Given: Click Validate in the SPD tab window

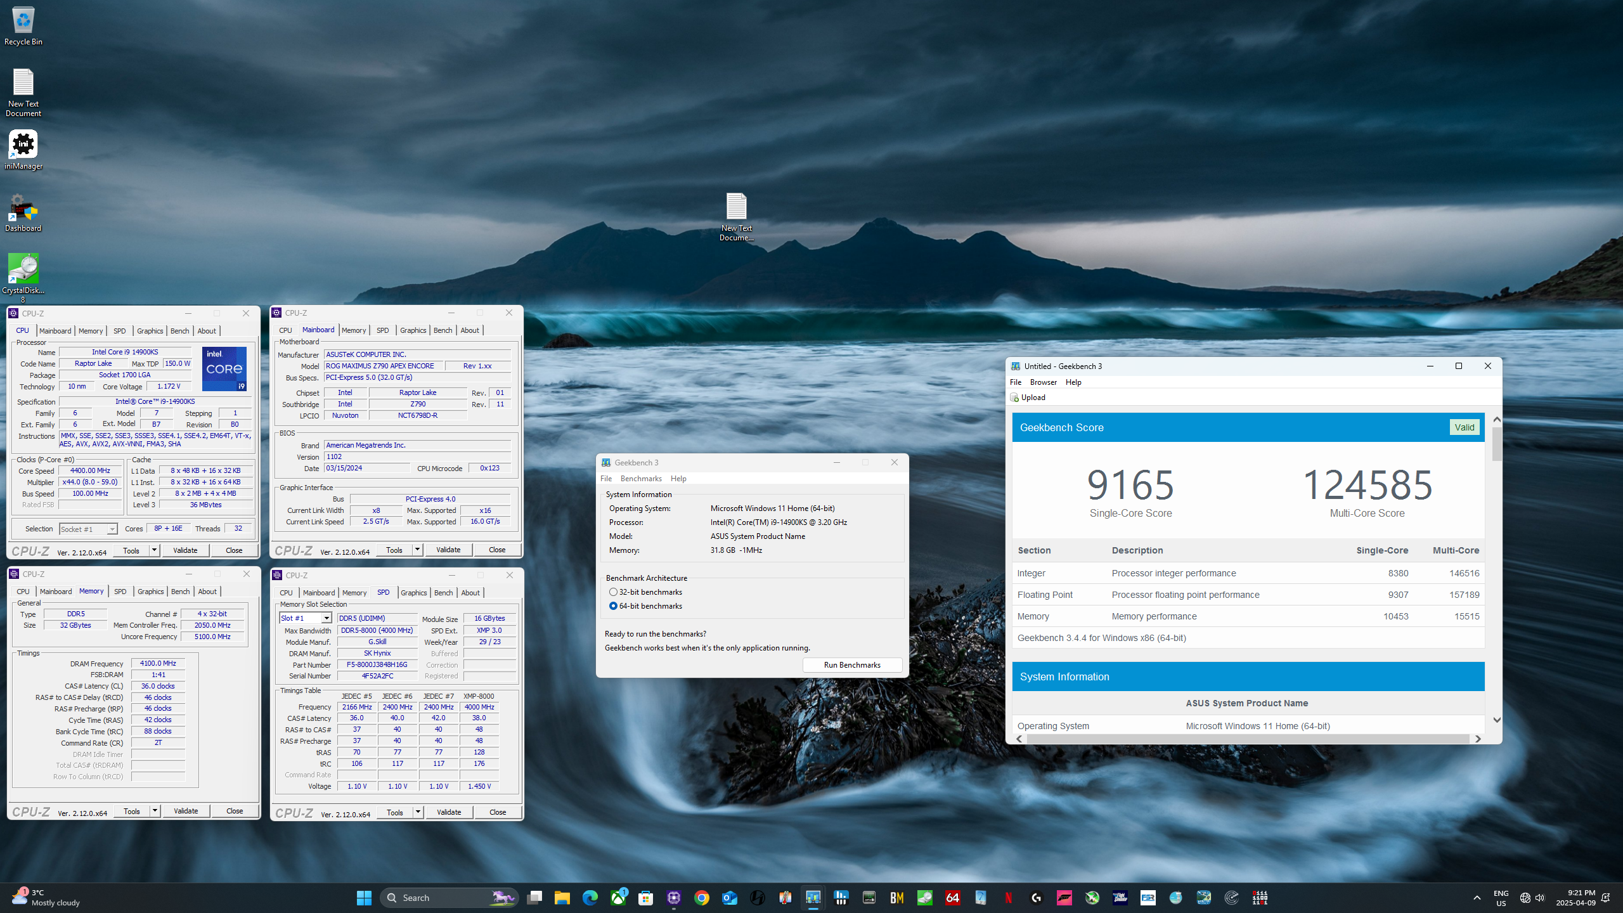Looking at the screenshot, I should click(x=449, y=812).
